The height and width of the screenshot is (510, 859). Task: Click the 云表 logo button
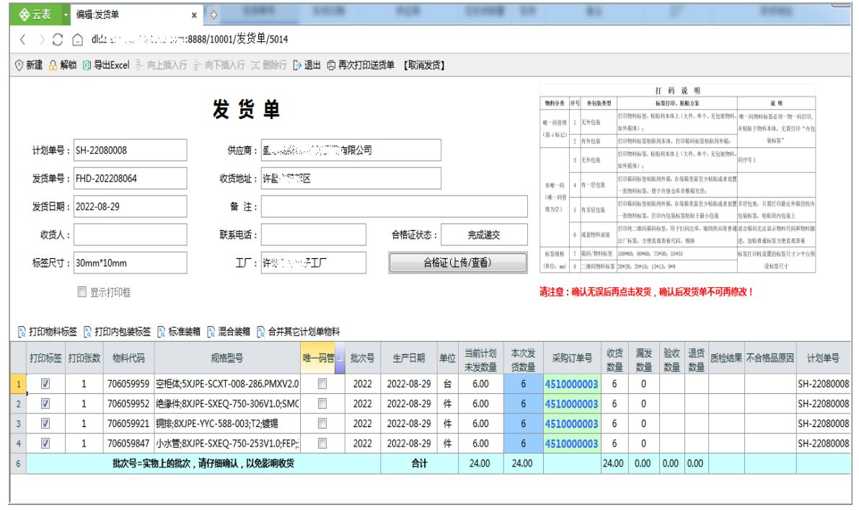click(x=35, y=15)
